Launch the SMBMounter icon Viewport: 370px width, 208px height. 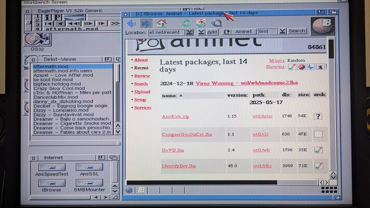click(89, 183)
